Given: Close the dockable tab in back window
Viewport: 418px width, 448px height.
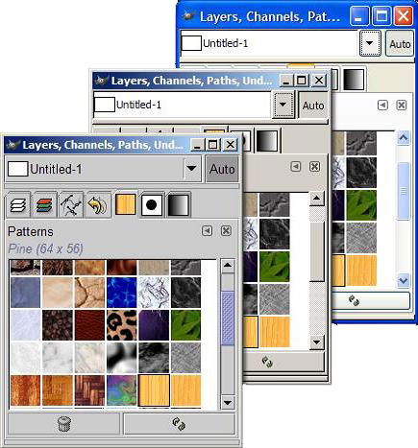Looking at the screenshot, I should pos(402,105).
